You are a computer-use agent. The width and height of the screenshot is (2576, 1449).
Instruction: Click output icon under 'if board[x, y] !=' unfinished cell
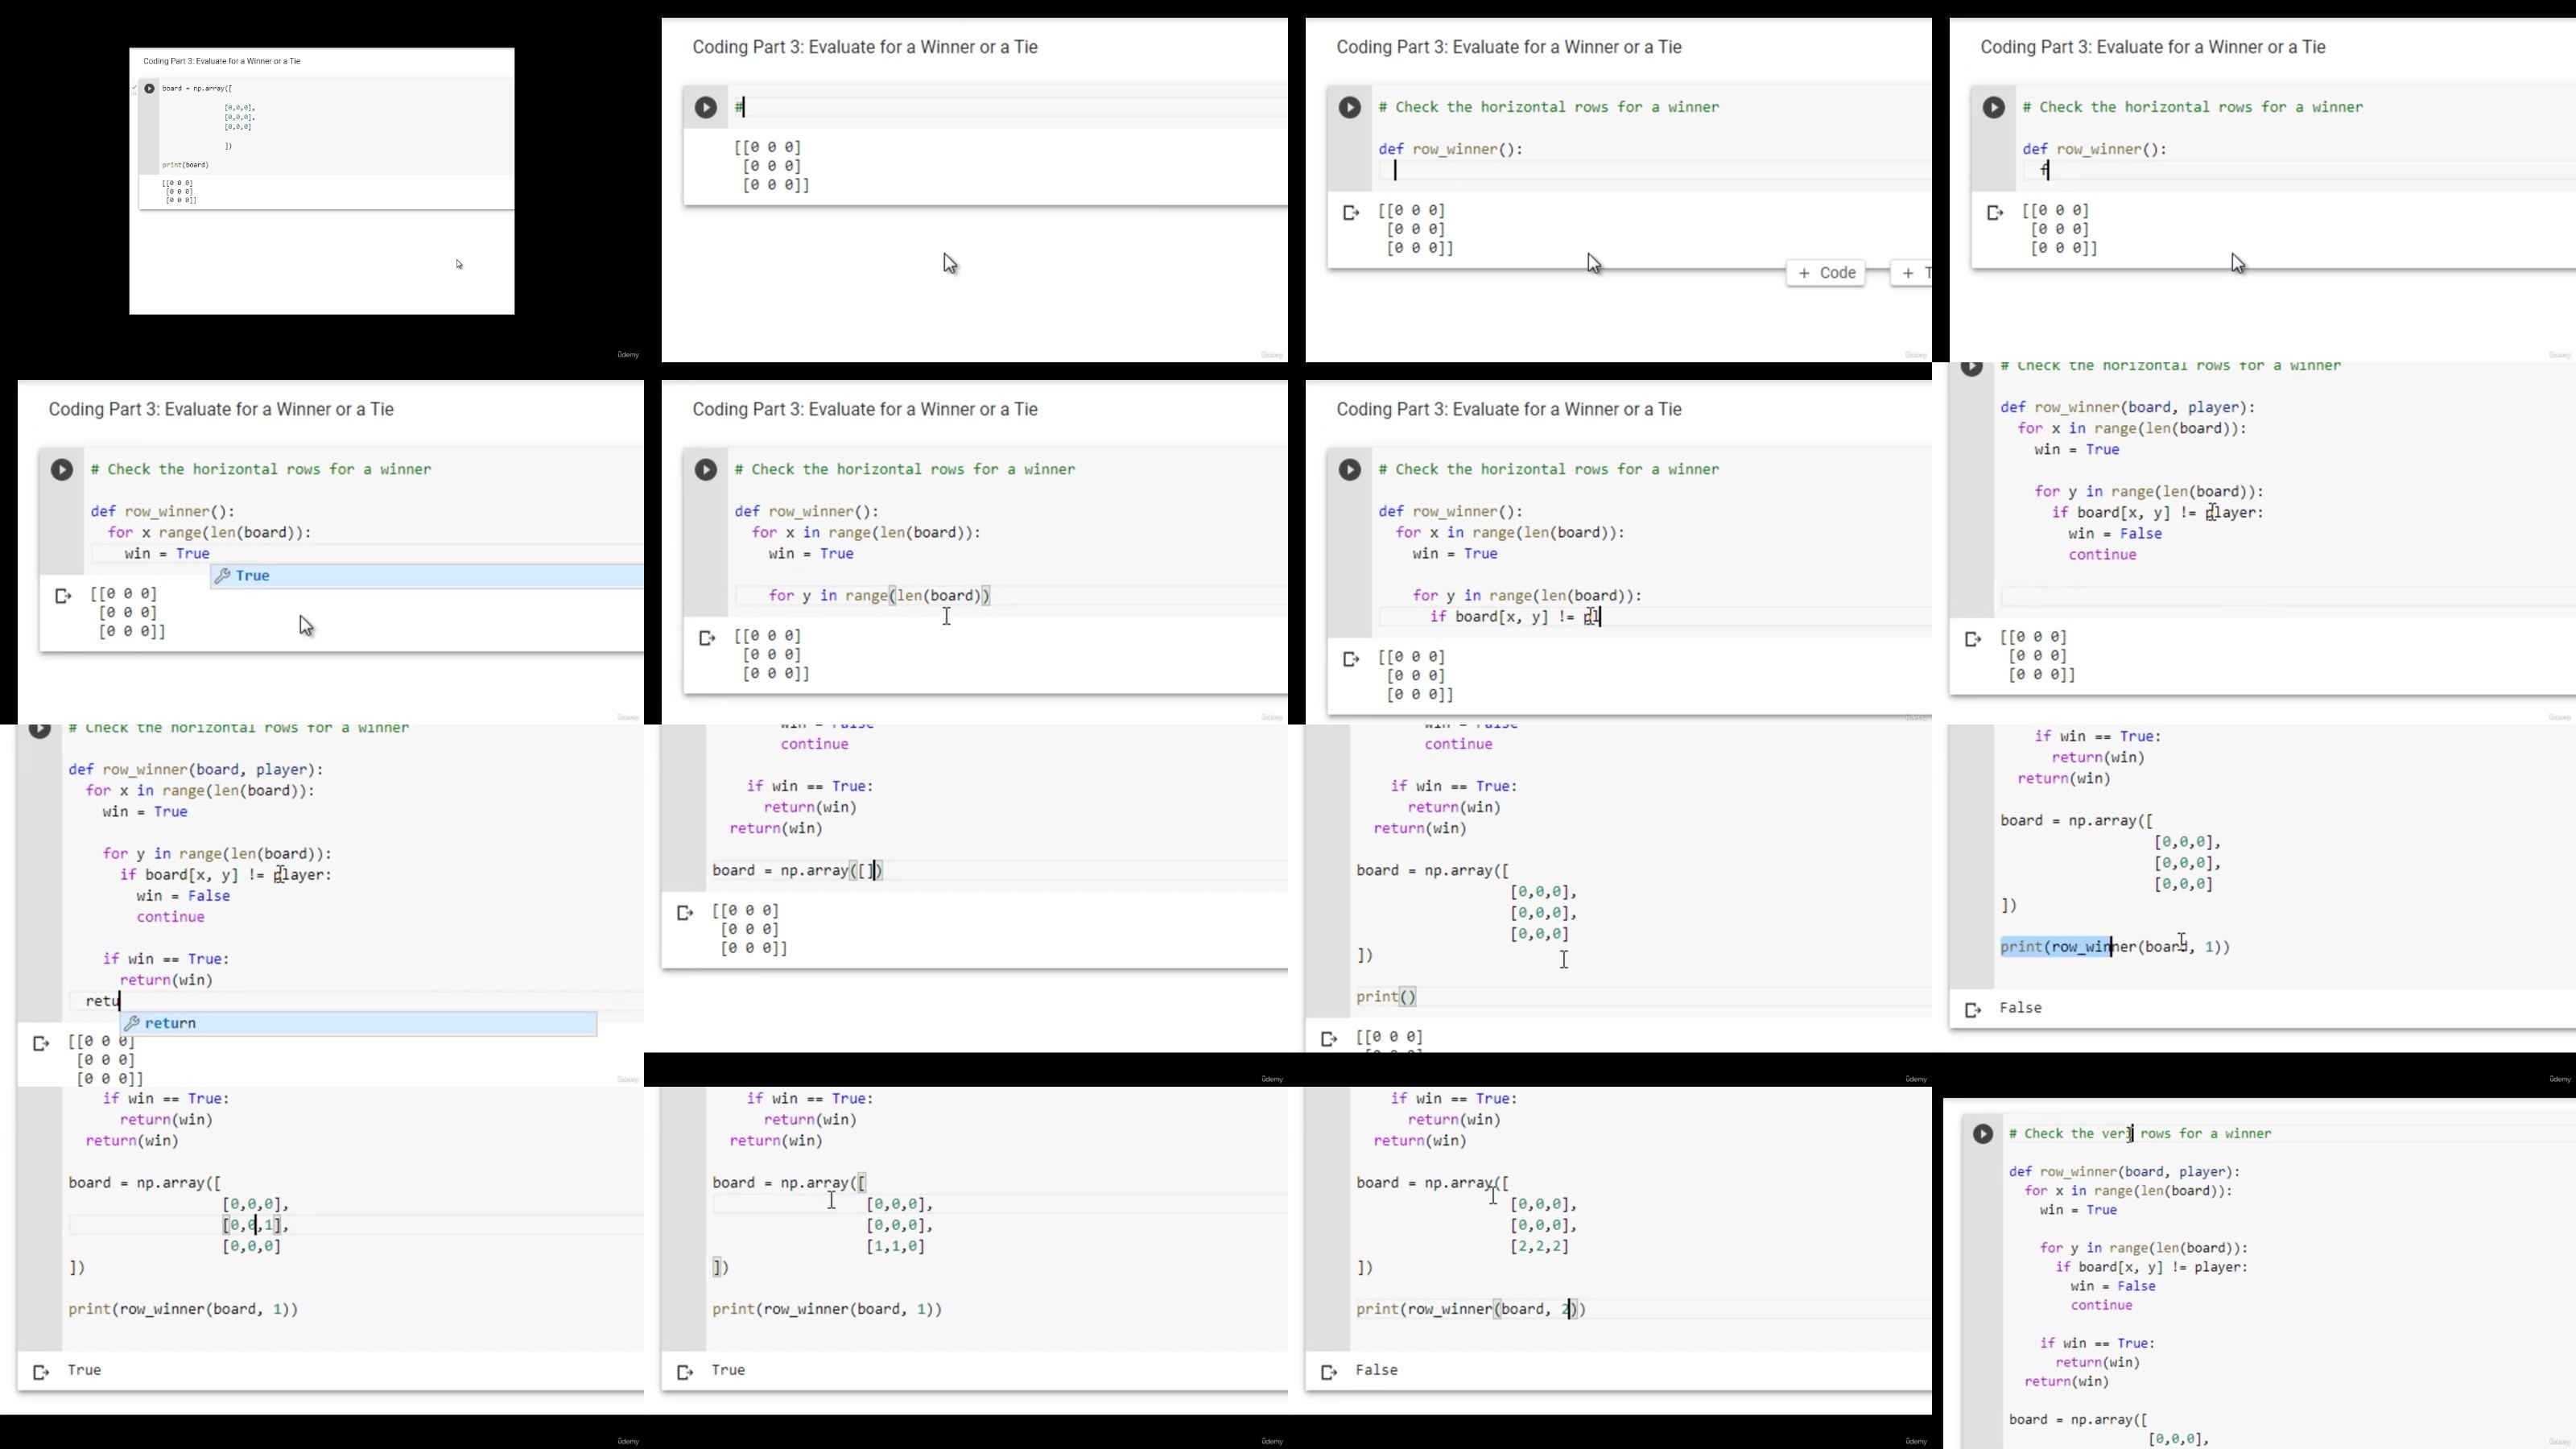pos(1351,659)
